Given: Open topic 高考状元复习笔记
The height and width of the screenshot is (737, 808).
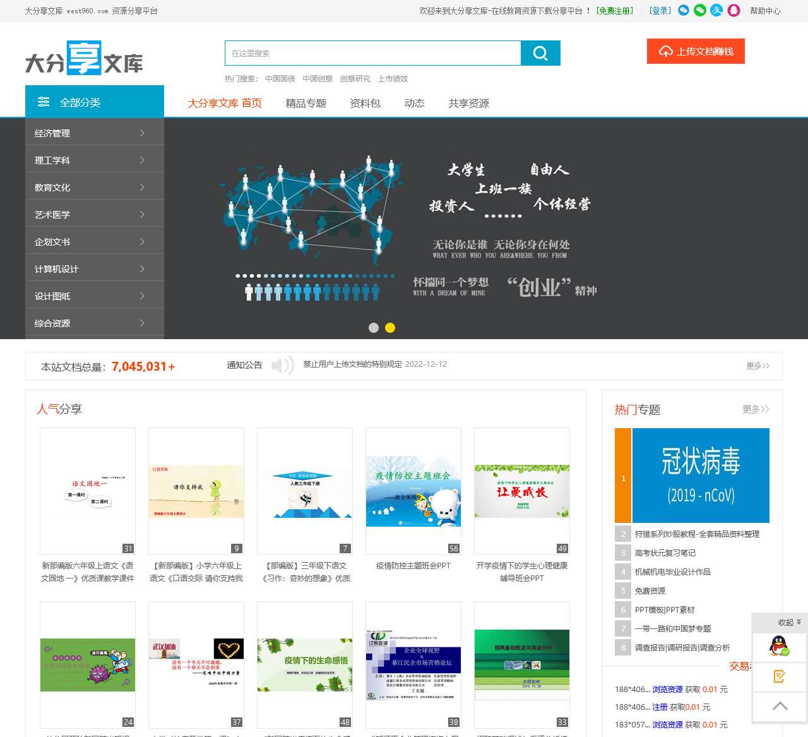Looking at the screenshot, I should pos(665,553).
